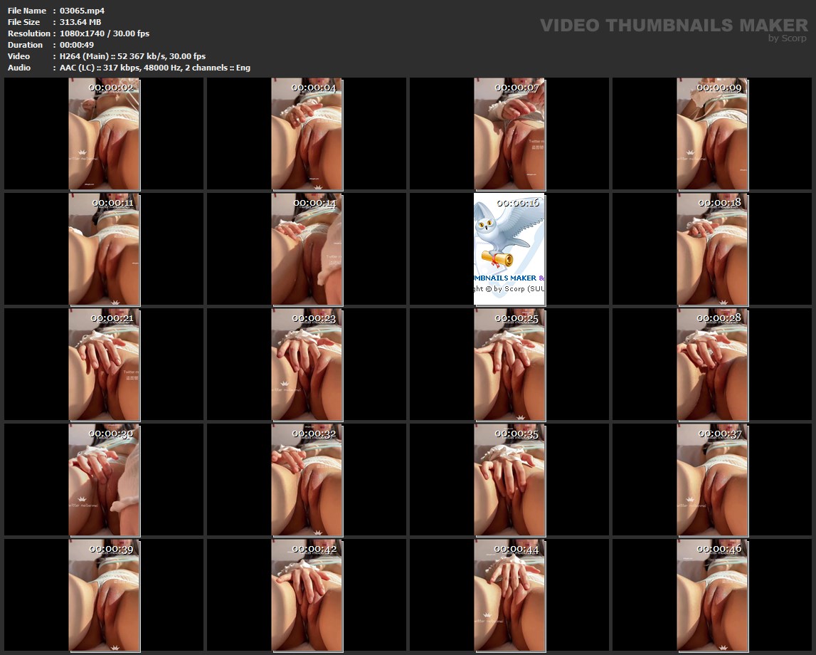816x655 pixels.
Task: Choose the frame stamped 00:00:32
Action: tap(307, 480)
